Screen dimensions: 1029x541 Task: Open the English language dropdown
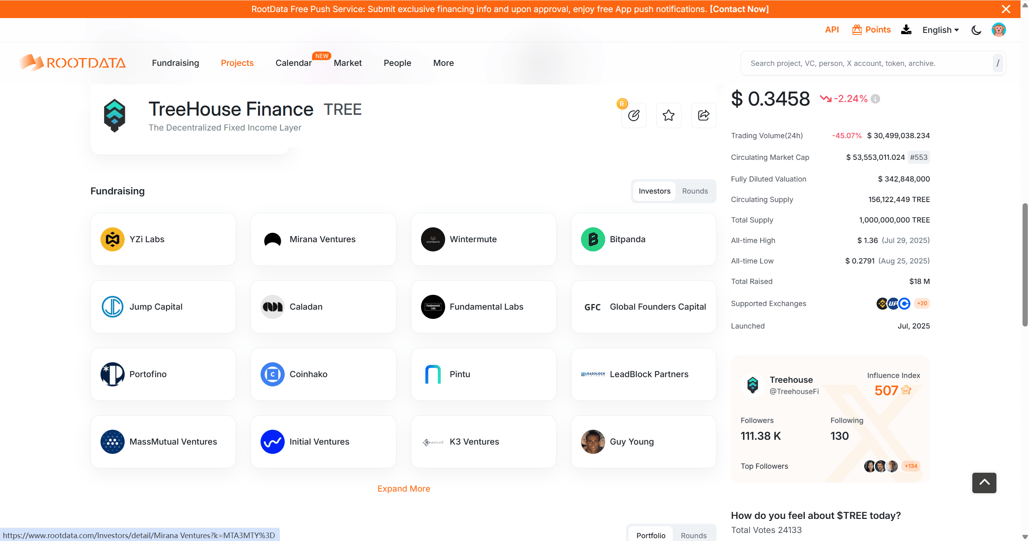pyautogui.click(x=940, y=30)
